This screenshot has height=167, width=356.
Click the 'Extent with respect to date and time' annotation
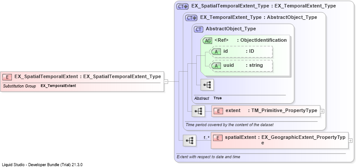208,157
